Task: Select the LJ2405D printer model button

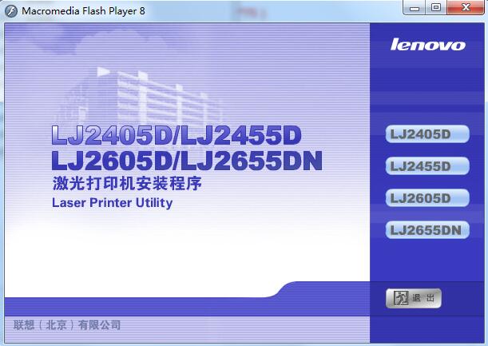Action: click(427, 134)
